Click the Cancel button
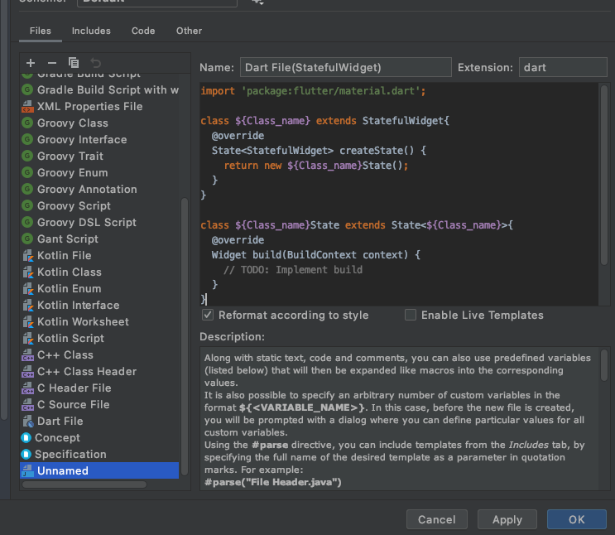Screen dimensions: 615x535 437,519
